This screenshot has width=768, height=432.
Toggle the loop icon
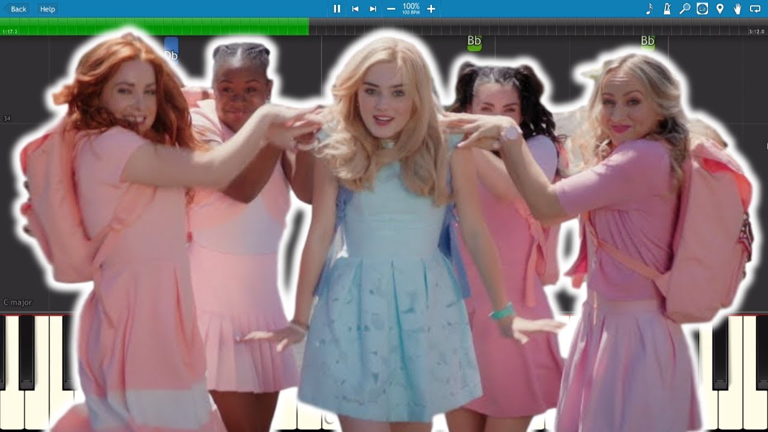(x=755, y=8)
